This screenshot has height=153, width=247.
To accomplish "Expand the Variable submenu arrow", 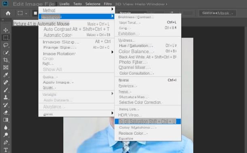I will pyautogui.click(x=112, y=93).
